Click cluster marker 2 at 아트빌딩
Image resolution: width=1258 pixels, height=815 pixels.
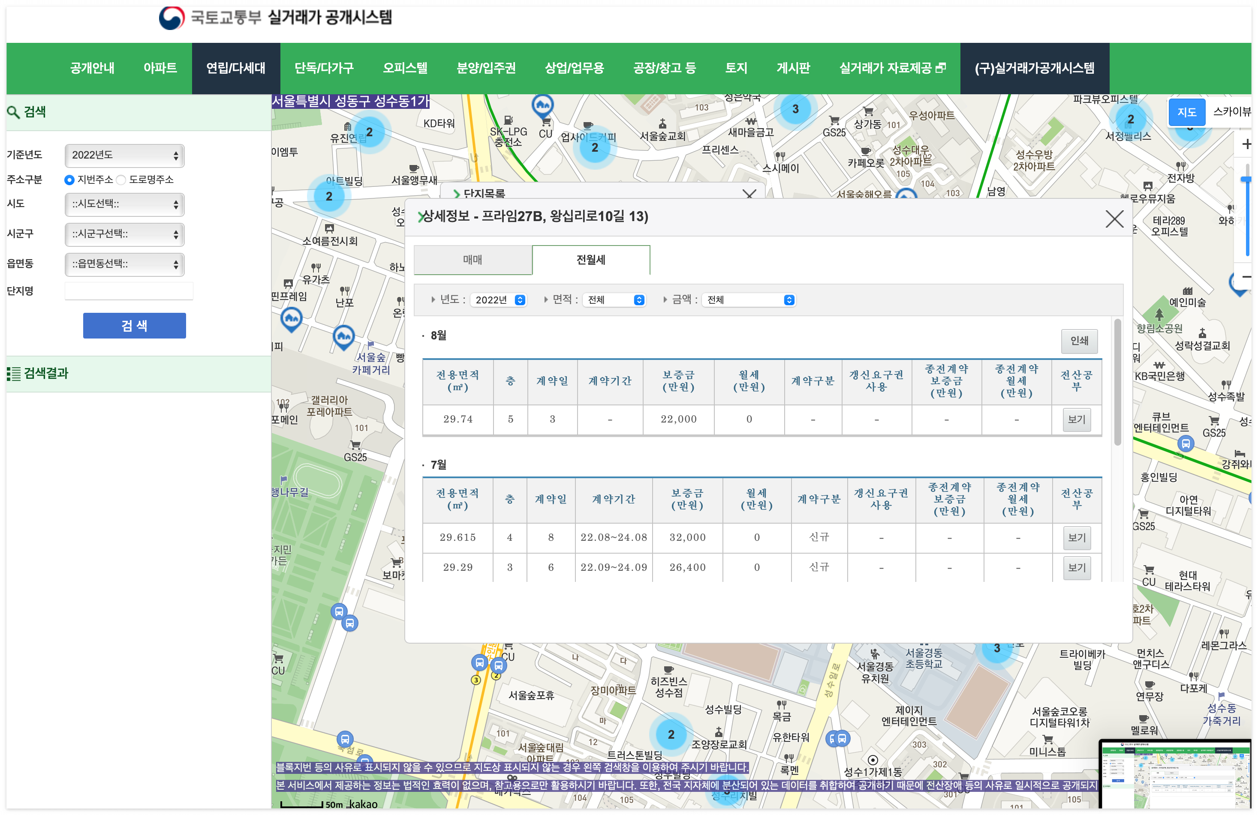329,196
